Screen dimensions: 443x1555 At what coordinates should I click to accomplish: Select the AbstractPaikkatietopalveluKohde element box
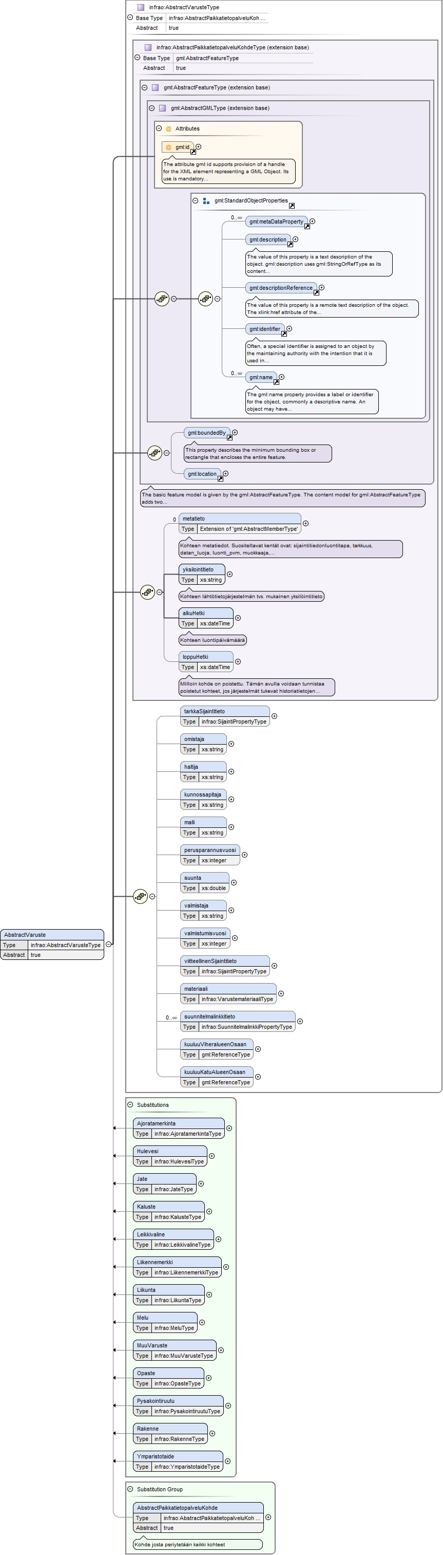click(x=198, y=1507)
